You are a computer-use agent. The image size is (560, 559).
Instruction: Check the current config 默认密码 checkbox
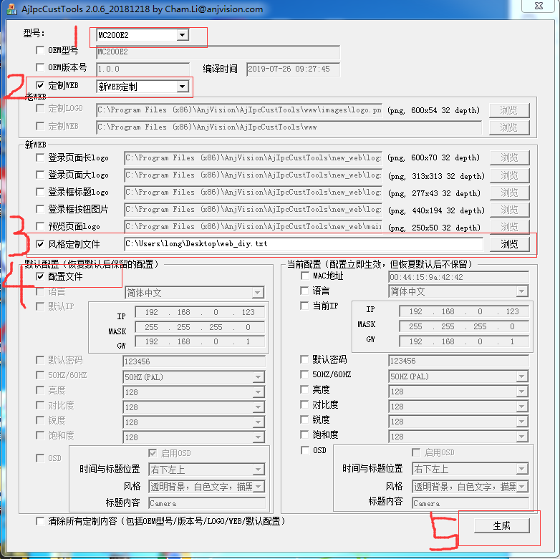[304, 359]
